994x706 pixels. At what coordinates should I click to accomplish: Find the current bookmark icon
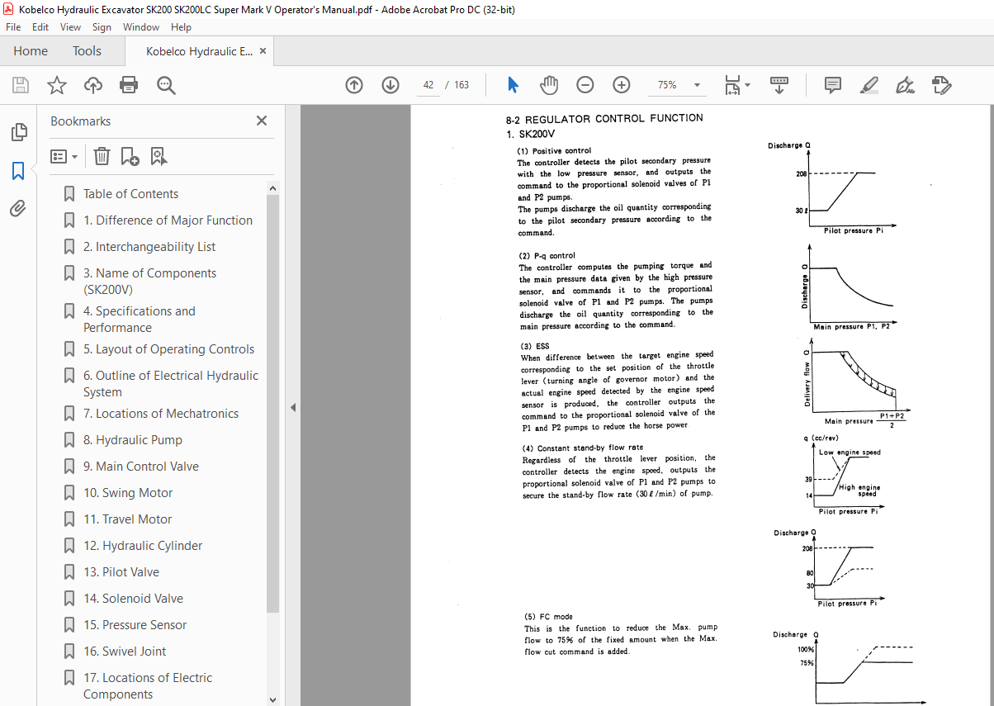coord(159,156)
